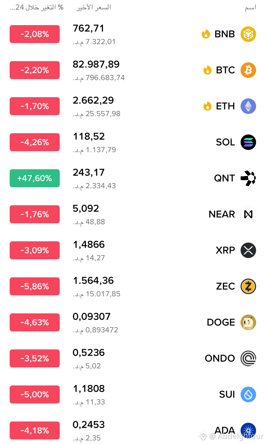Viewport: 266px width, 444px height.
Task: Tap the ONDO logo icon
Action: point(248,358)
